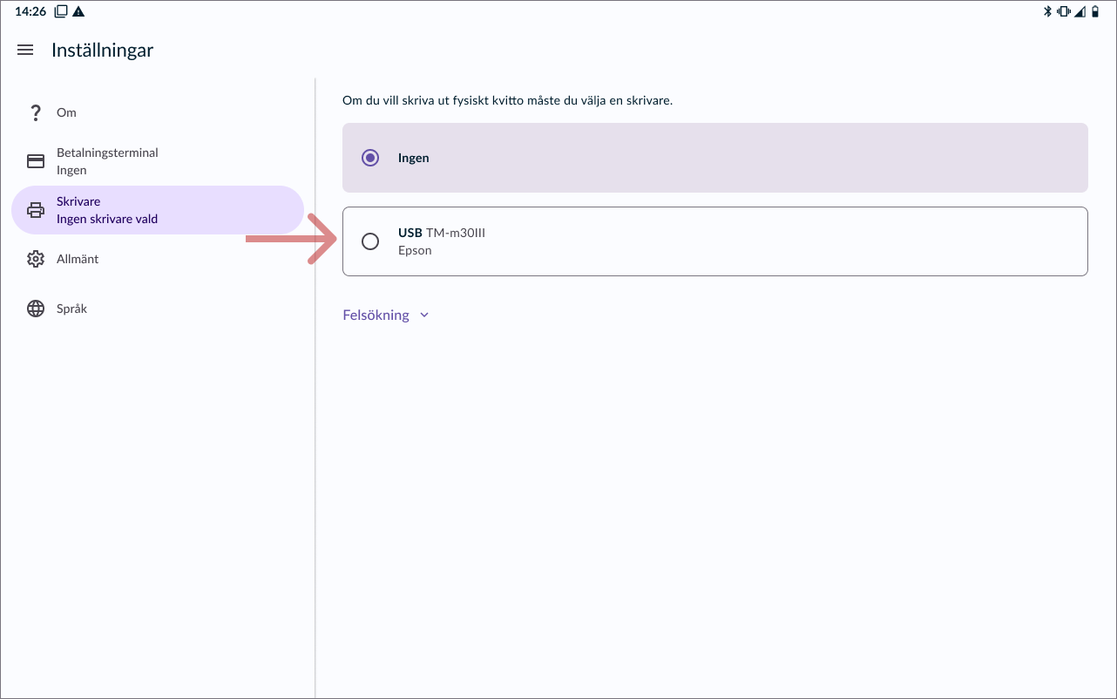Open the Betalningsterminal menu item
The width and height of the screenshot is (1117, 699).
[x=157, y=161]
